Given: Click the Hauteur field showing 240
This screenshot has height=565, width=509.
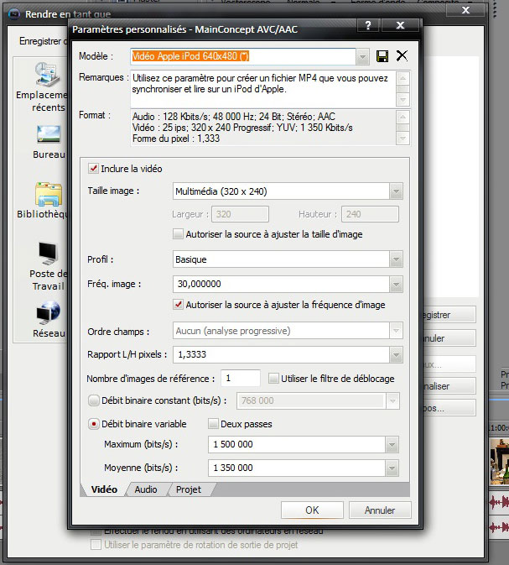Looking at the screenshot, I should point(370,214).
